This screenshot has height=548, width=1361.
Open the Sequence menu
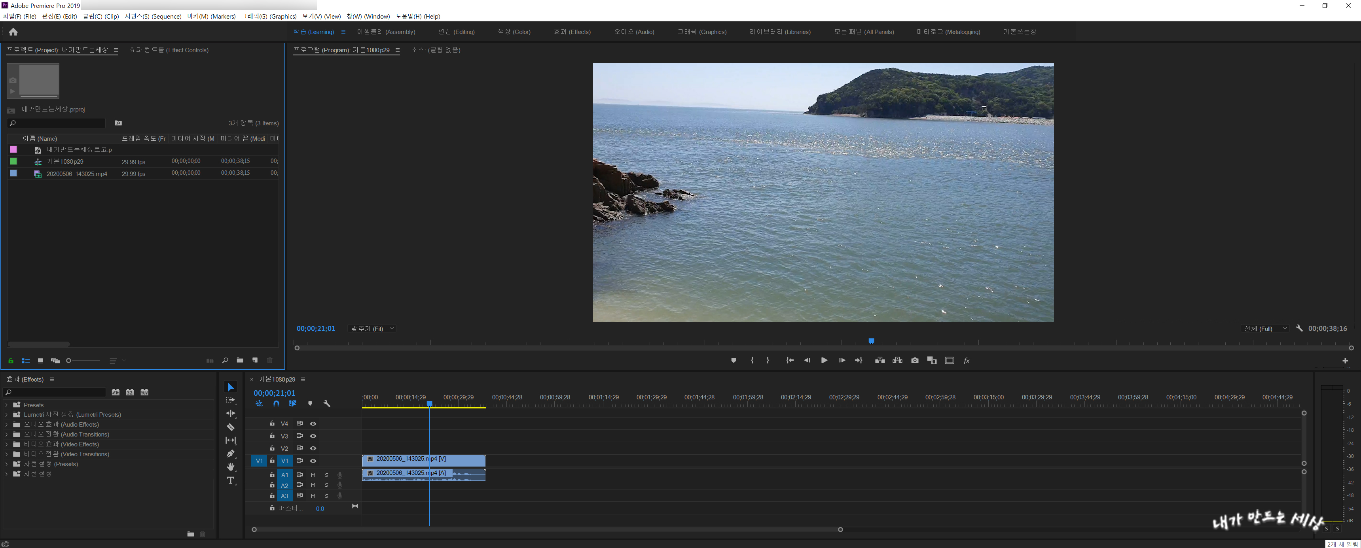click(153, 16)
